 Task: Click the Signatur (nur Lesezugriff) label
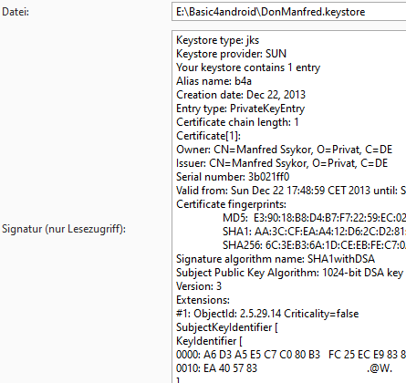click(64, 229)
